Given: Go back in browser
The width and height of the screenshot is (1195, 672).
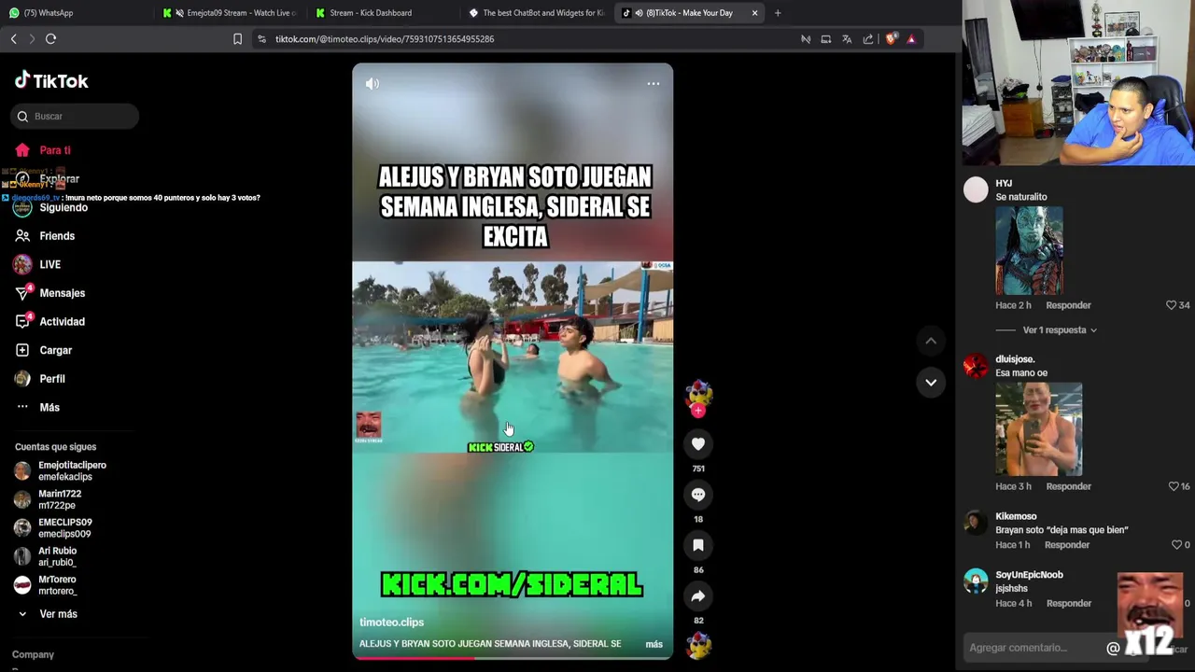Looking at the screenshot, I should [14, 39].
